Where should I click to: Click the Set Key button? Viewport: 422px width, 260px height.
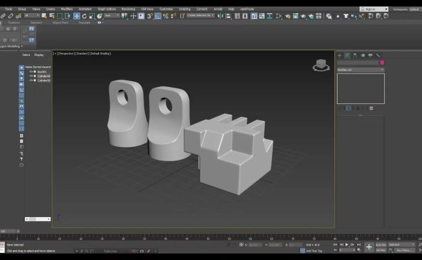pyautogui.click(x=381, y=250)
